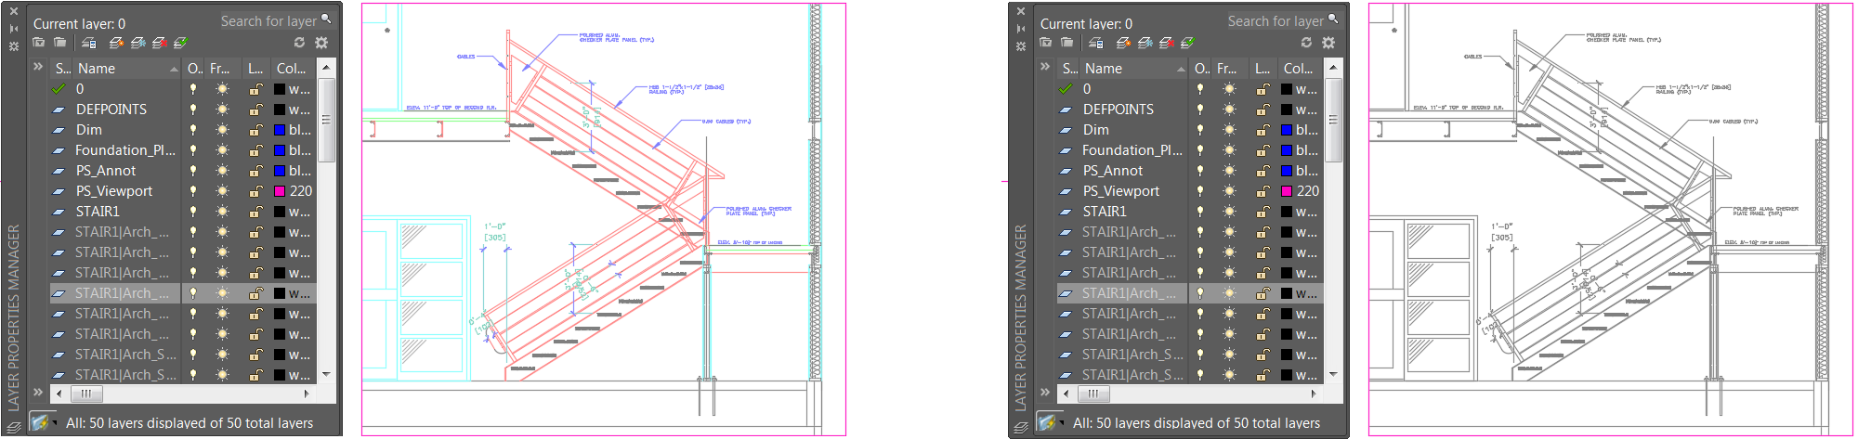
Task: Freeze the PS_Viewport layer in right panel
Action: [1229, 191]
